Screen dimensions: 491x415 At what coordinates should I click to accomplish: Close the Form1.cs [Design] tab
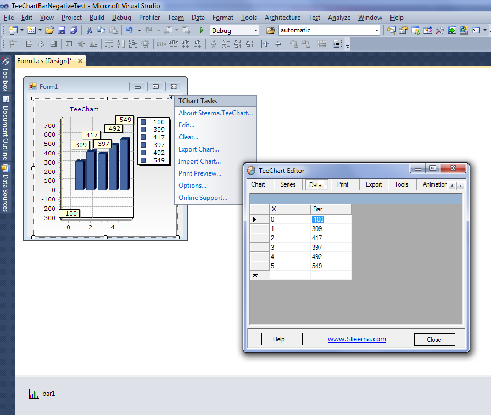click(x=80, y=61)
